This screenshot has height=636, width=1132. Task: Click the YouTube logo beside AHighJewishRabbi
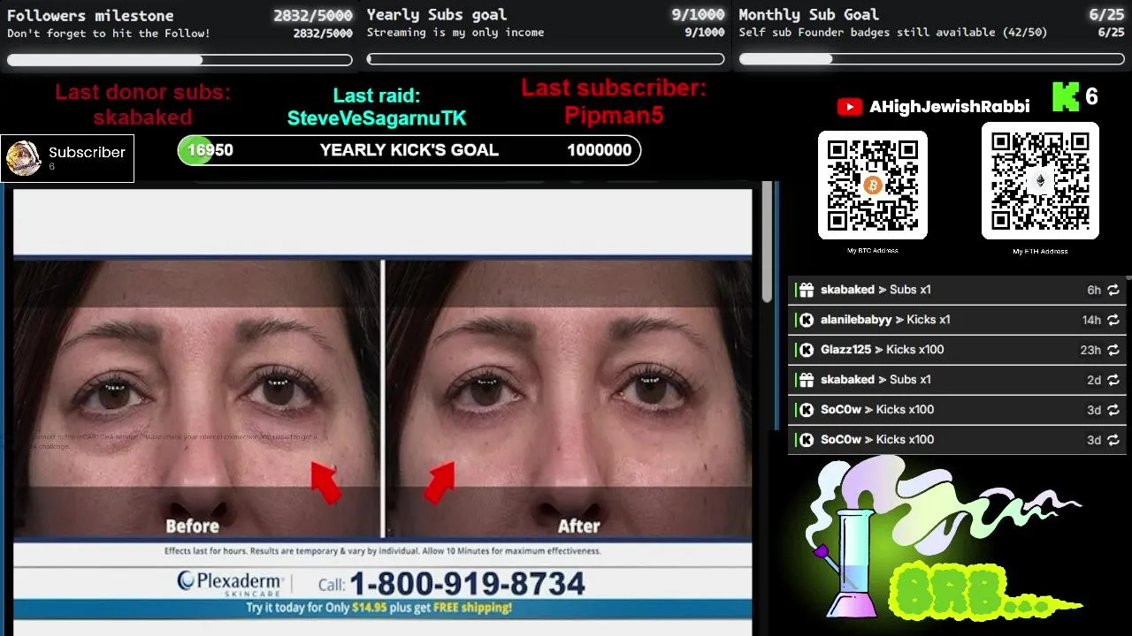pos(849,107)
